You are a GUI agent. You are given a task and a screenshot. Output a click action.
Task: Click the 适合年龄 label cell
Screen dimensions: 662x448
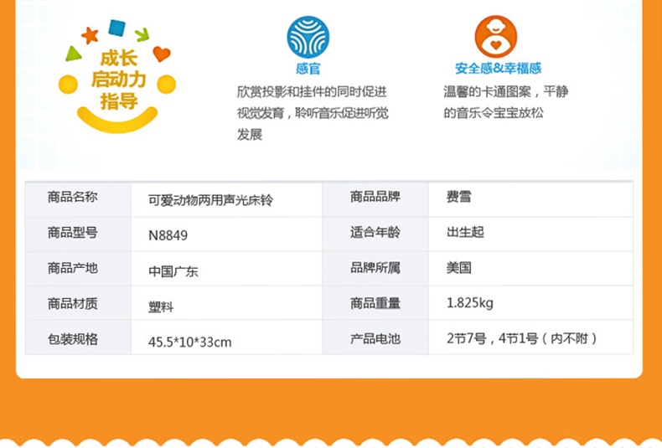375,234
